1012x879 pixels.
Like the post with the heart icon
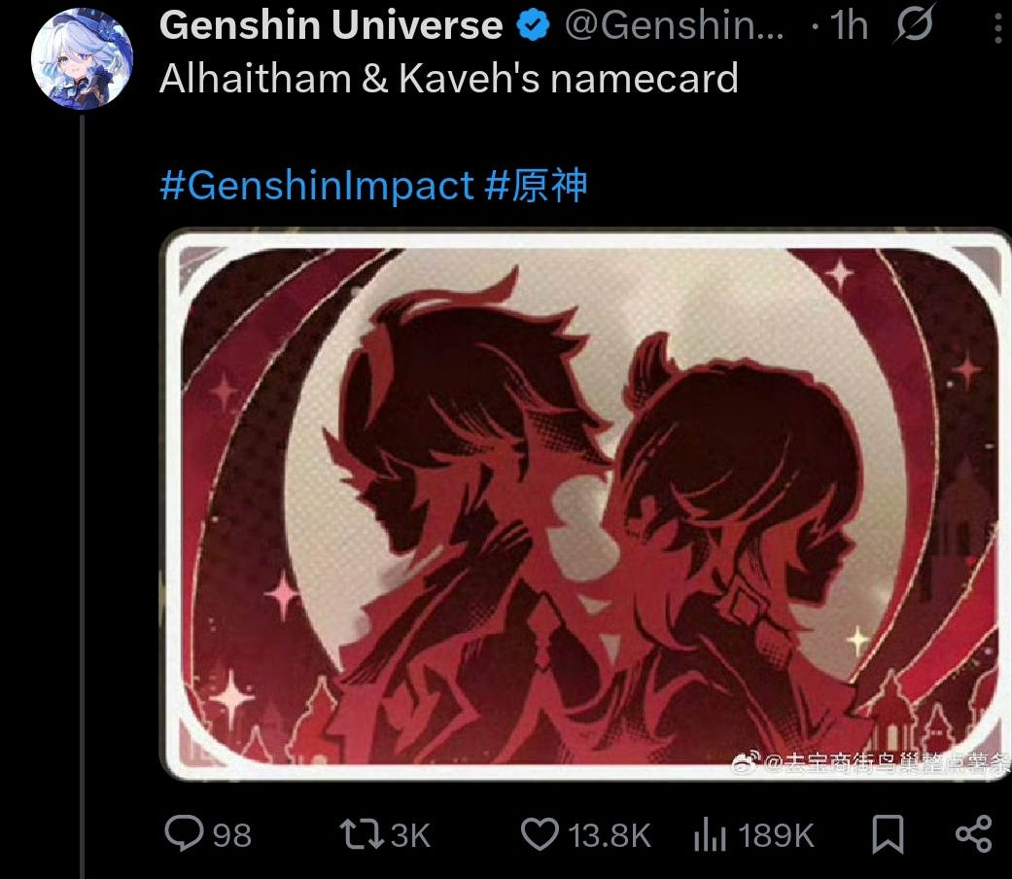tap(540, 834)
